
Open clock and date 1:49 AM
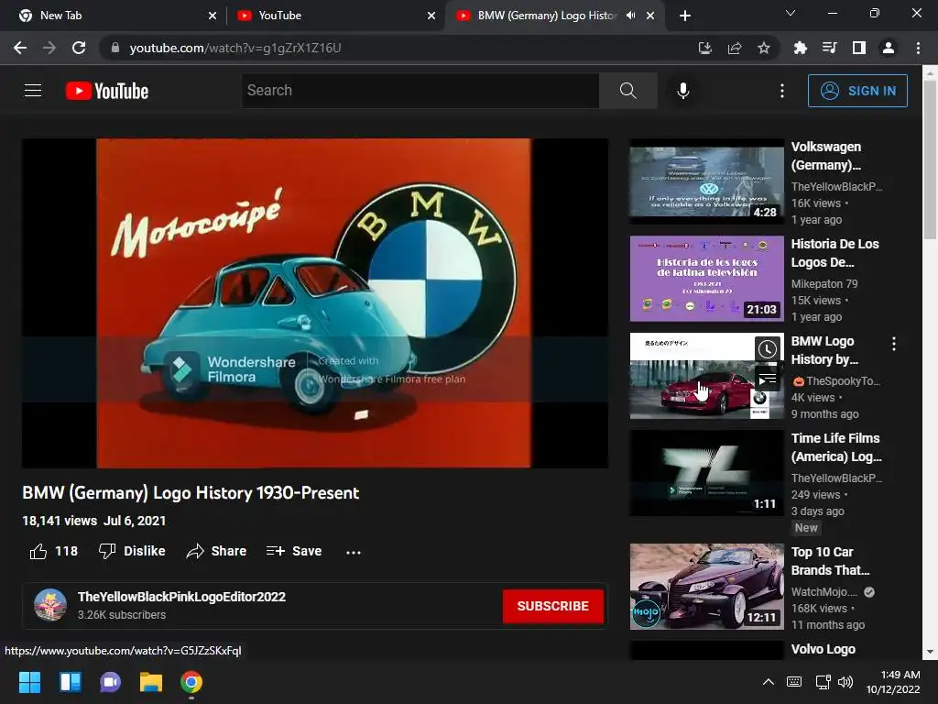[x=893, y=682]
